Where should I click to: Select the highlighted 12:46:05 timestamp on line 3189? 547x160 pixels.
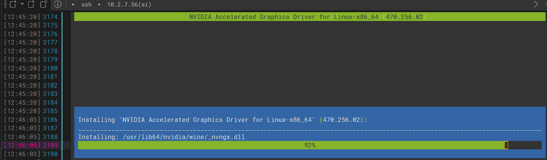[x=22, y=145]
